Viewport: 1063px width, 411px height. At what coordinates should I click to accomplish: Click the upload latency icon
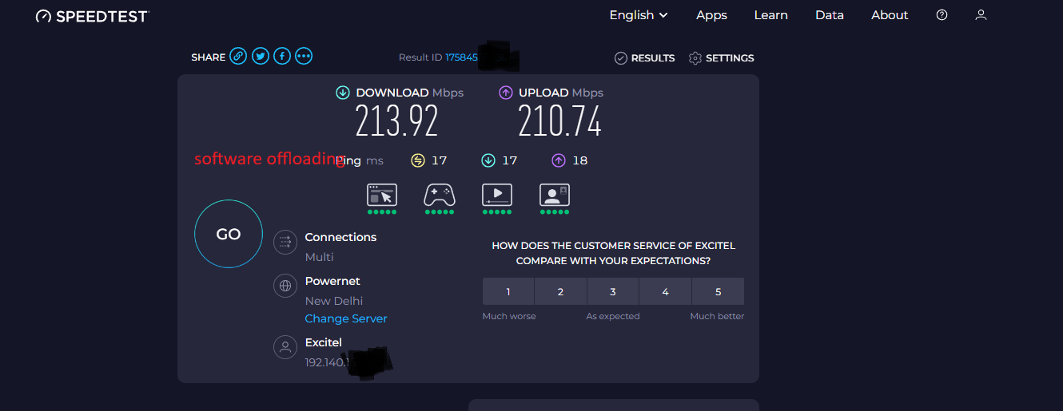(x=559, y=160)
